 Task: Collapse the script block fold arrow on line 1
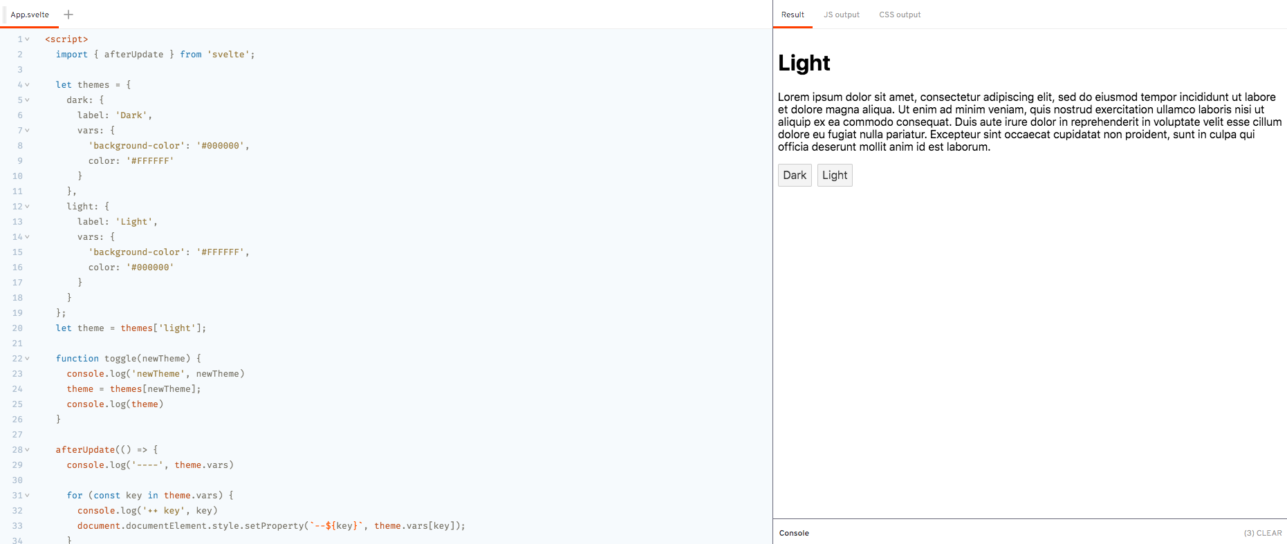(27, 39)
